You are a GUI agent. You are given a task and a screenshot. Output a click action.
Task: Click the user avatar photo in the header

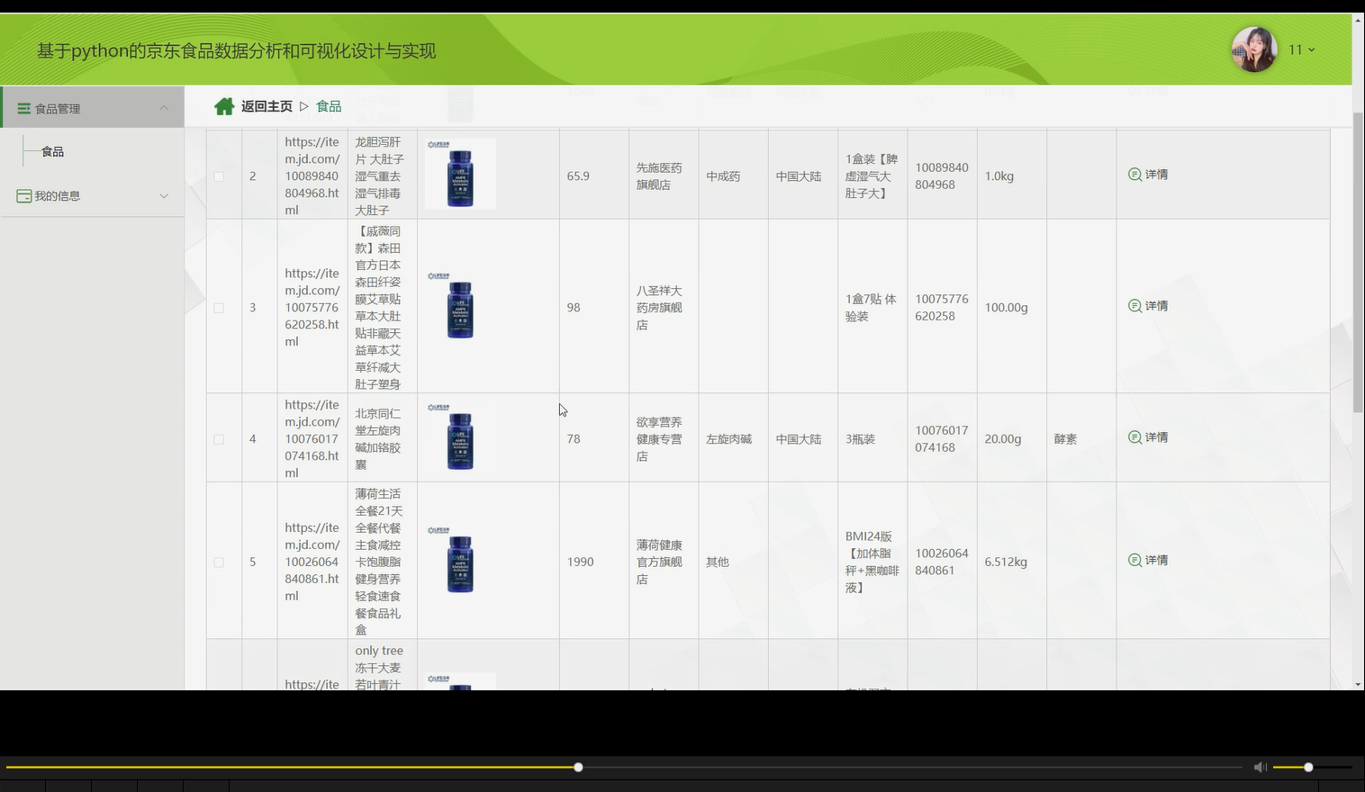click(1254, 49)
